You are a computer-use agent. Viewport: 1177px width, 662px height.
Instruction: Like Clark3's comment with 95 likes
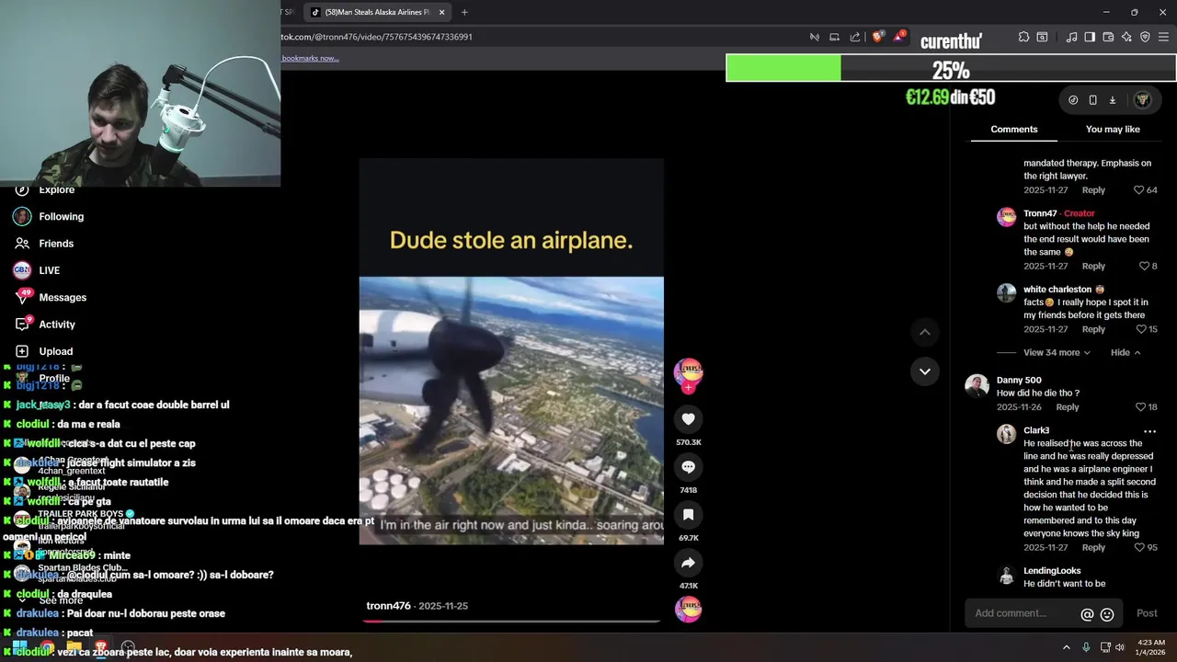tap(1140, 548)
